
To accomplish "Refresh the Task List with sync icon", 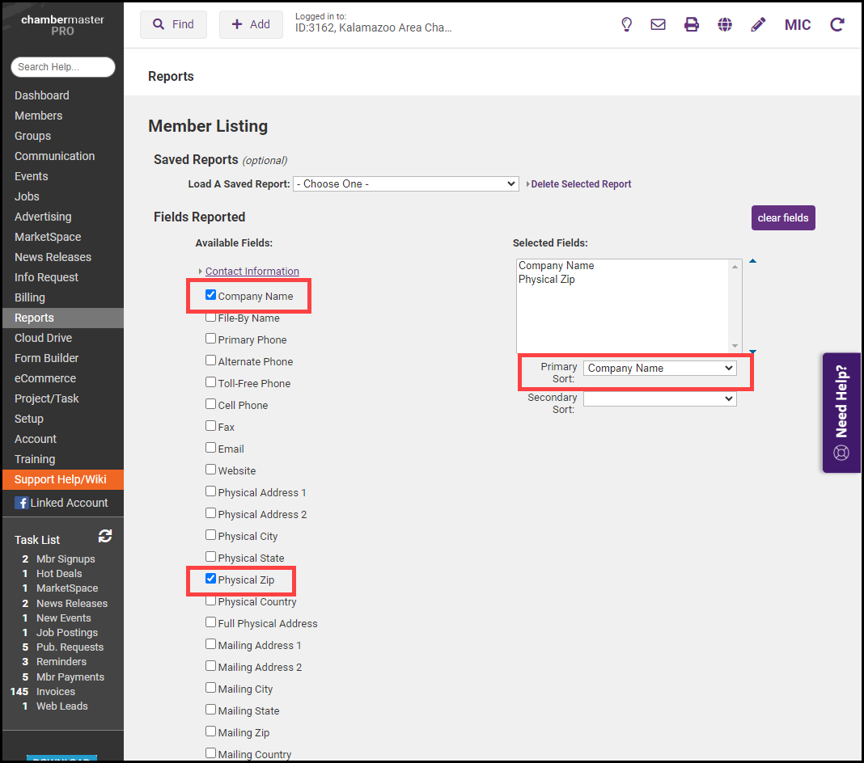I will coord(105,536).
